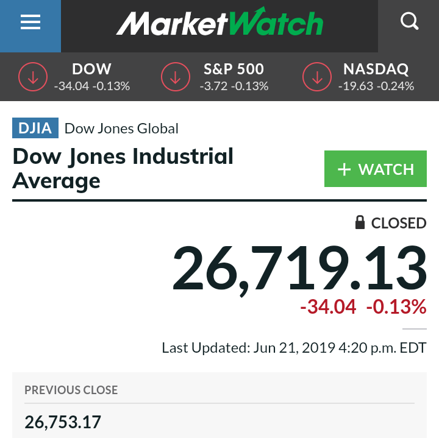
Task: Click the MarketWatch logo
Action: 220,21
